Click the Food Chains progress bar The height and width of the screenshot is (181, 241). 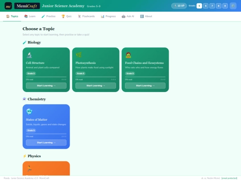pyautogui.click(x=145, y=77)
